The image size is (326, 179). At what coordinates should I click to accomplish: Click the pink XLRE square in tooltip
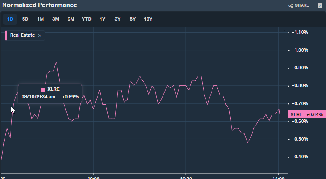tap(43, 89)
